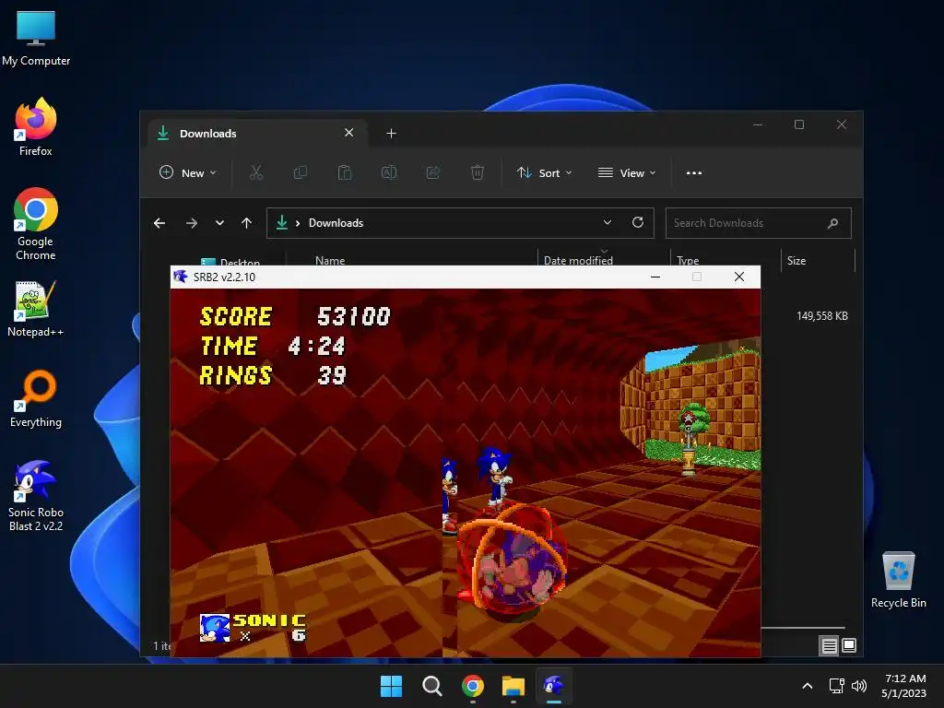Click the Star Post checkpoint in the game

point(690,442)
